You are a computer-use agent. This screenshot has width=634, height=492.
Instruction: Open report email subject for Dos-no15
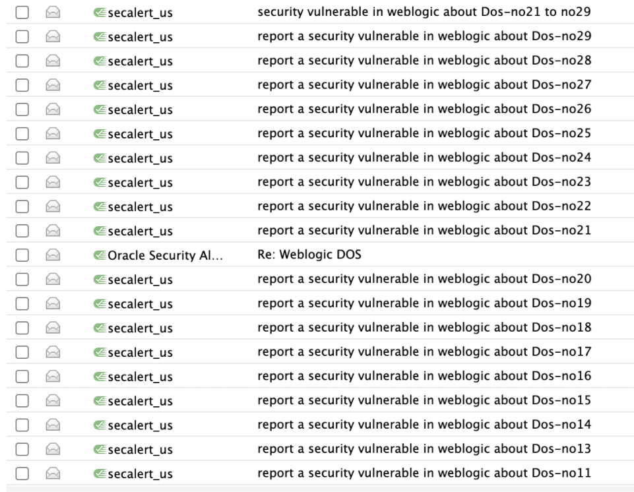pos(424,400)
